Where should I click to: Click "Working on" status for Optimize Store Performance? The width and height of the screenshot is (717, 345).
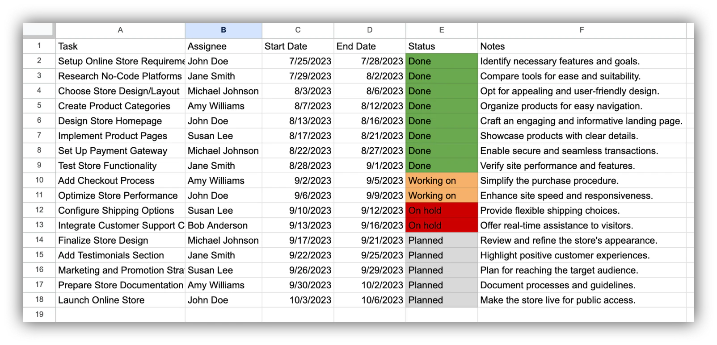(442, 195)
